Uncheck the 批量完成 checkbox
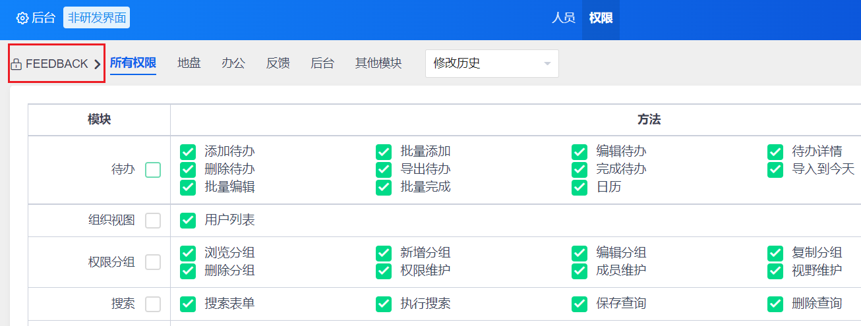This screenshot has width=861, height=326. pyautogui.click(x=384, y=187)
